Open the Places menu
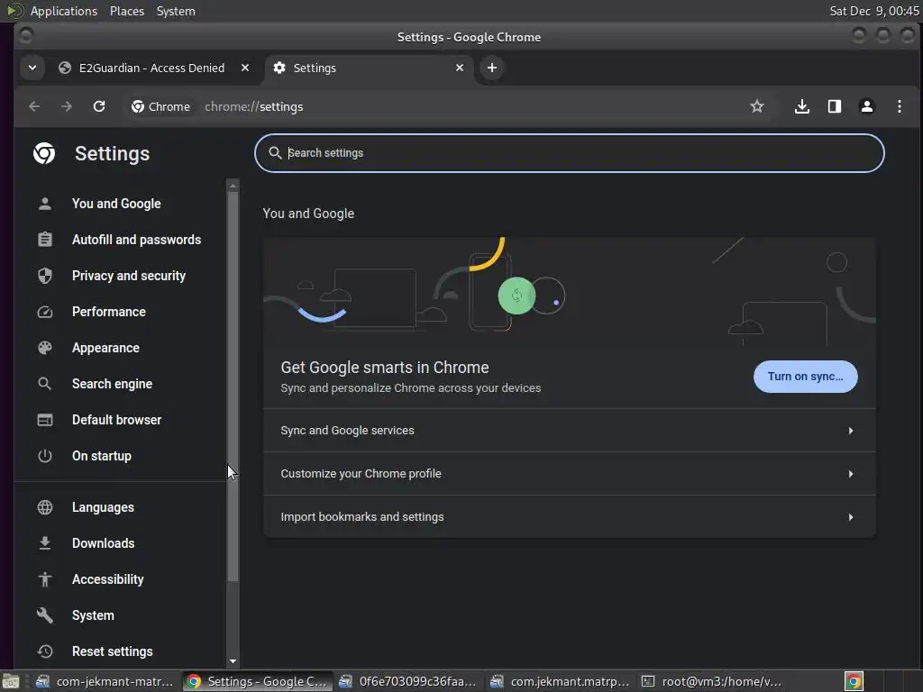Image resolution: width=923 pixels, height=692 pixels. point(126,11)
